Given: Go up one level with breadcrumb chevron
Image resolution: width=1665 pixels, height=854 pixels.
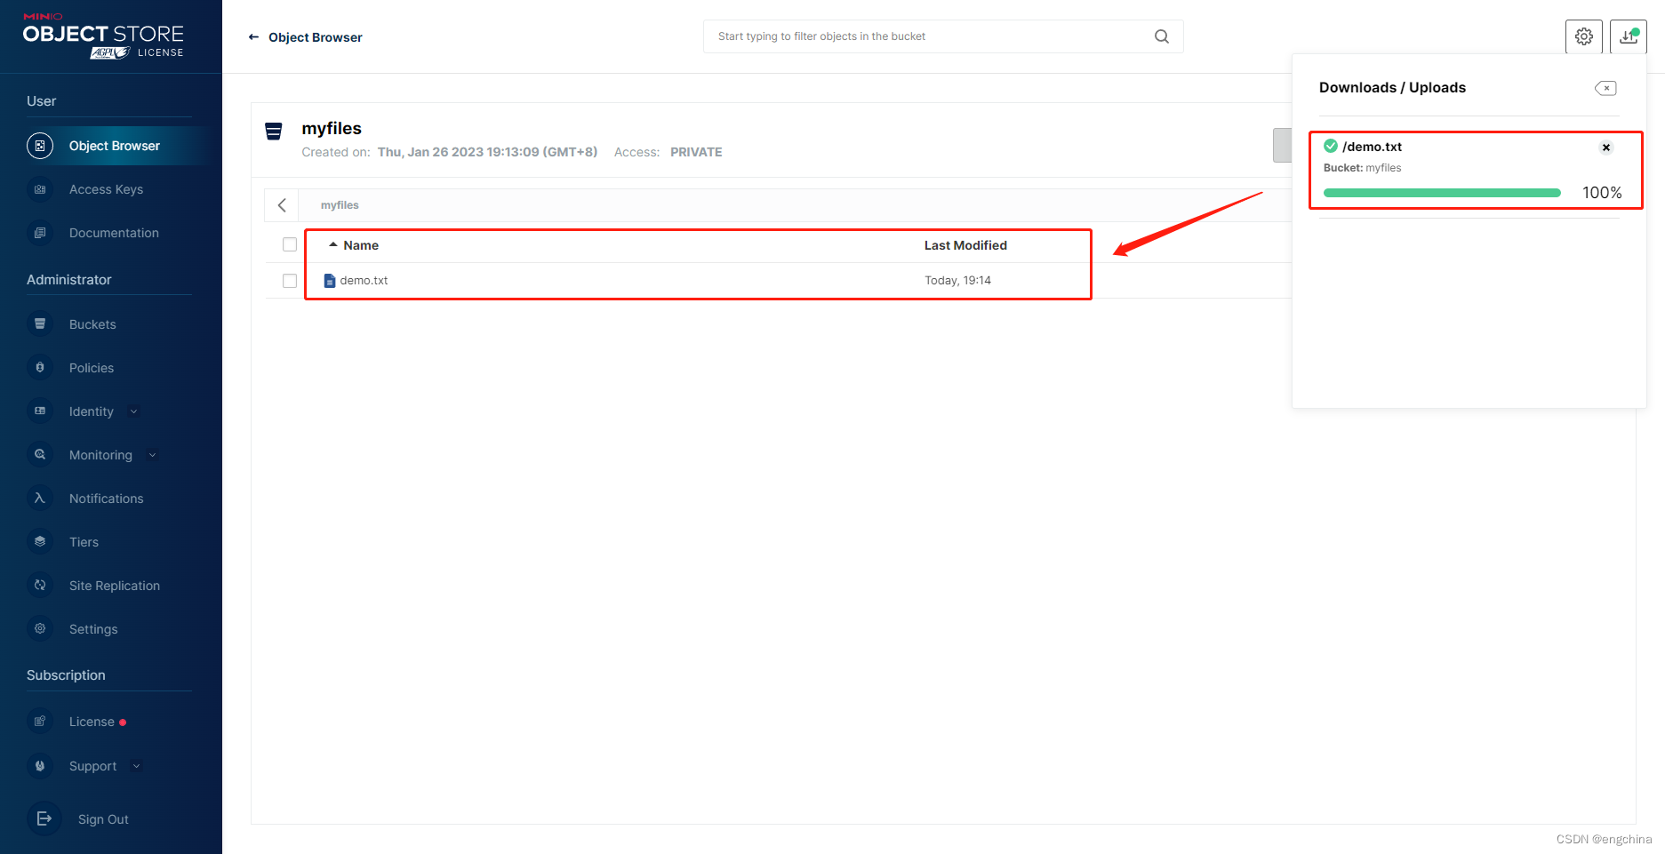Looking at the screenshot, I should tap(282, 205).
